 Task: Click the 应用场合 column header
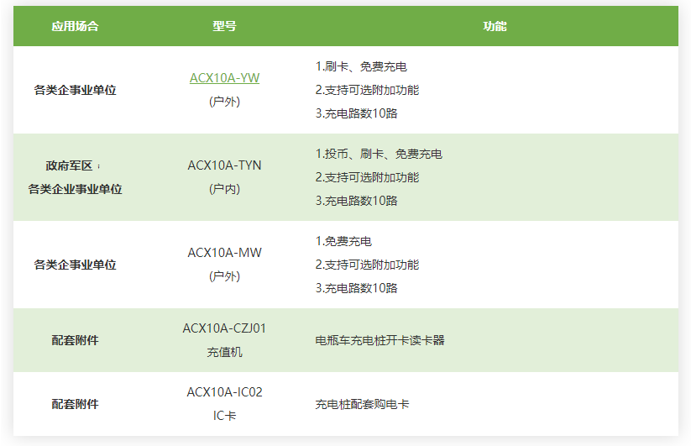pos(75,26)
